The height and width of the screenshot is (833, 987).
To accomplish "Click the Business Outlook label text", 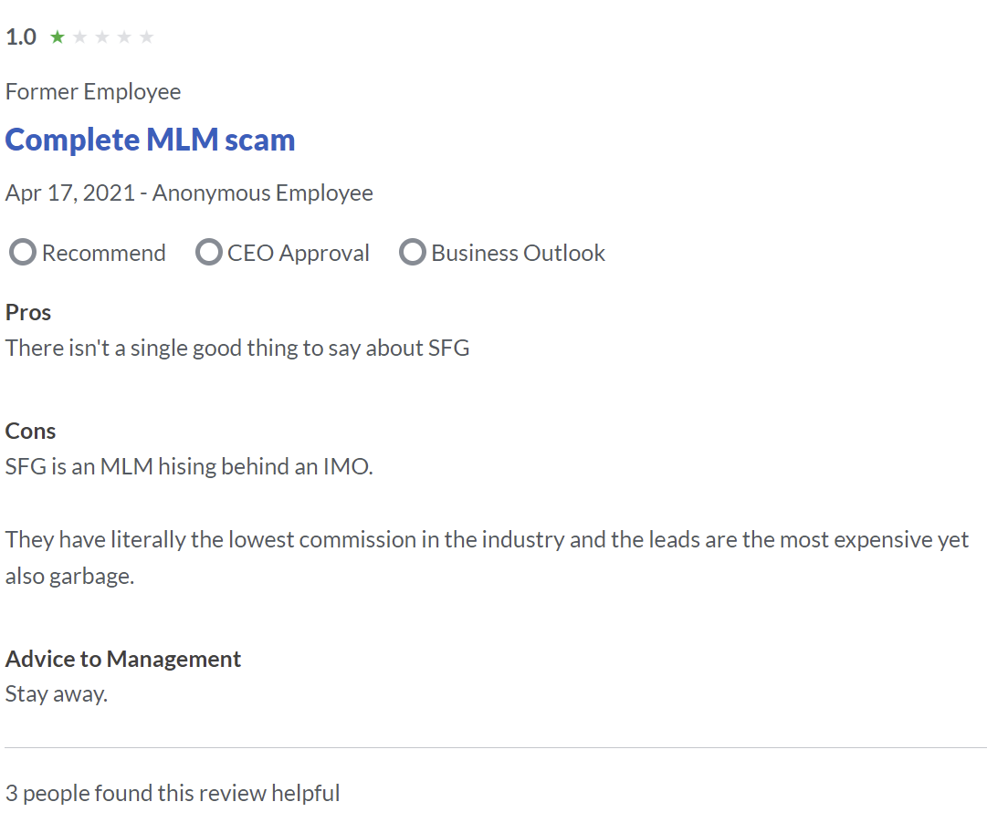I will click(x=518, y=253).
